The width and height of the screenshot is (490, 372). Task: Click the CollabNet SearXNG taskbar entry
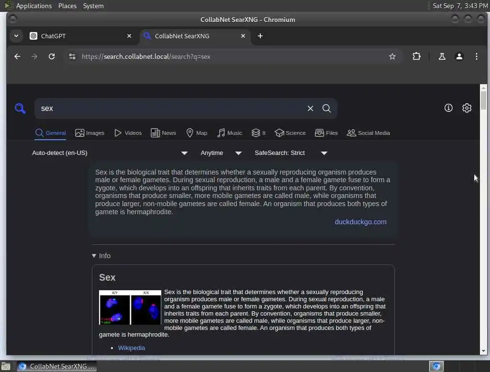(x=57, y=366)
